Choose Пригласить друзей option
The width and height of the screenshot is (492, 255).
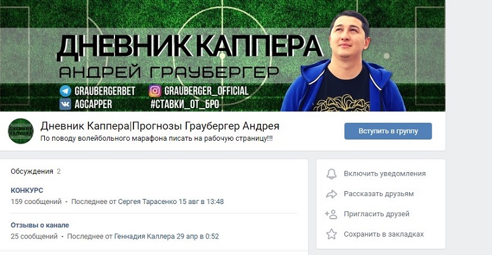point(376,214)
